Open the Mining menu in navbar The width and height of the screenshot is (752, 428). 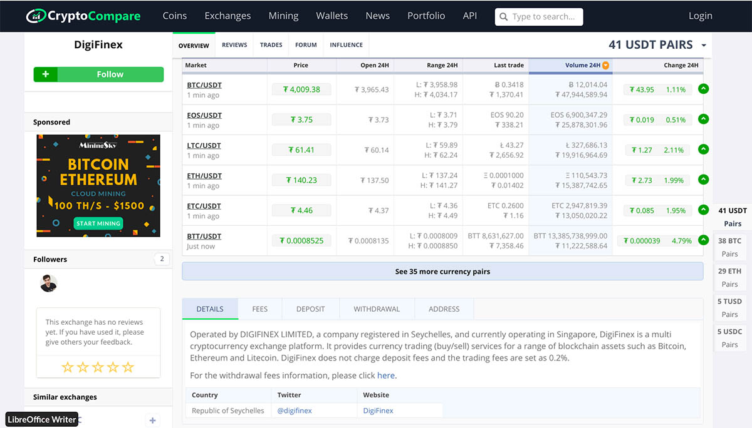tap(283, 16)
